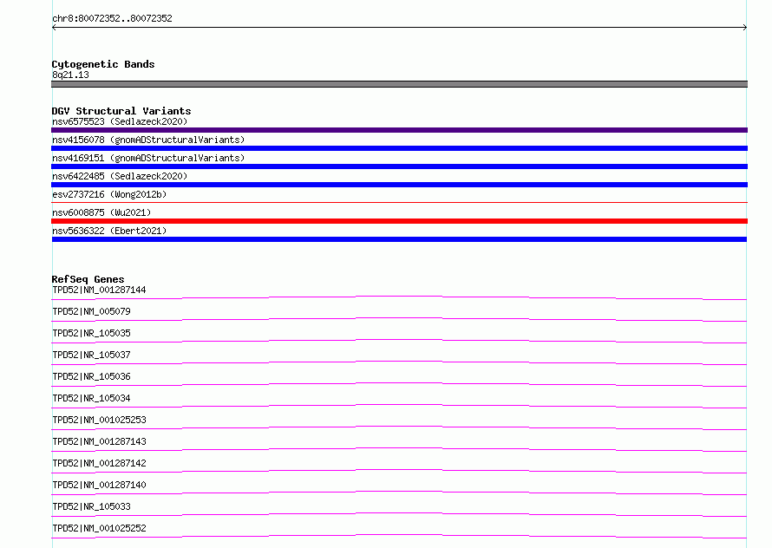The image size is (772, 548).
Task: Open the TPD52|NM_001025253 transcript label
Action: (99, 420)
